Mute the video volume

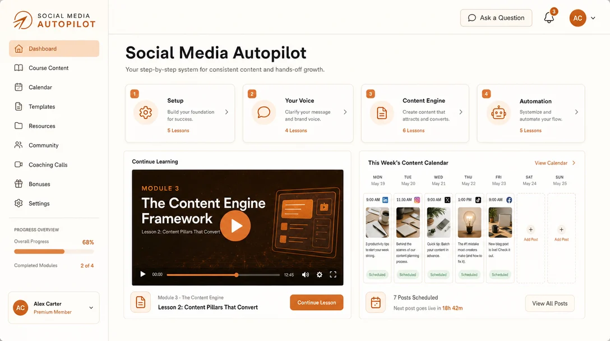click(306, 274)
